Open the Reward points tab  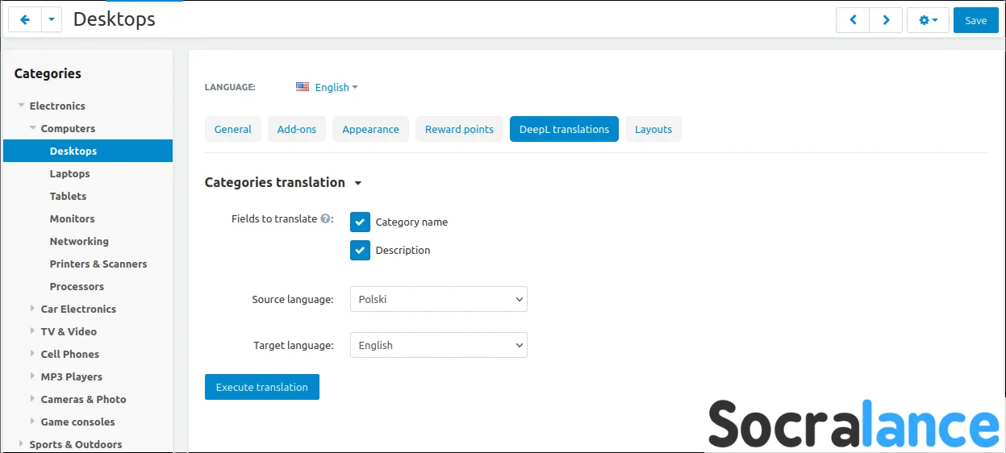459,129
